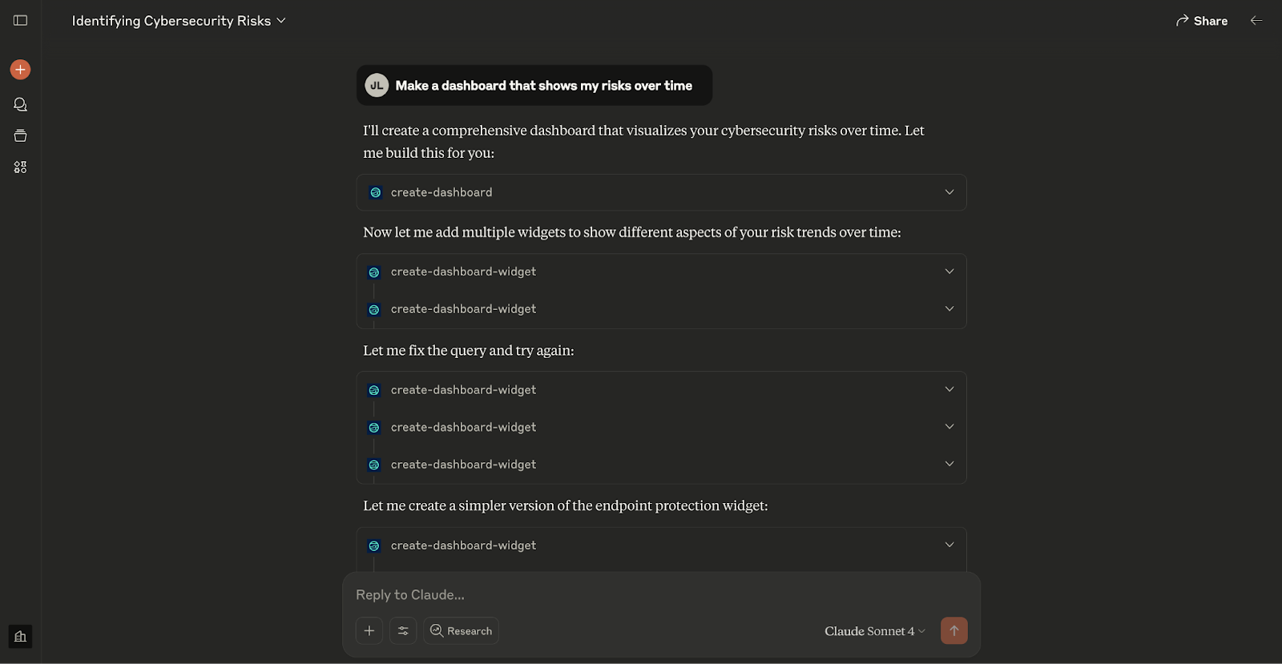Click the Reply to Claude input field

662,595
